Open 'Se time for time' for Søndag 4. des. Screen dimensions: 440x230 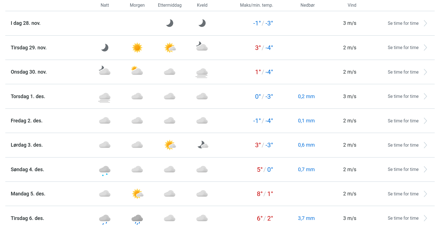[x=403, y=170]
